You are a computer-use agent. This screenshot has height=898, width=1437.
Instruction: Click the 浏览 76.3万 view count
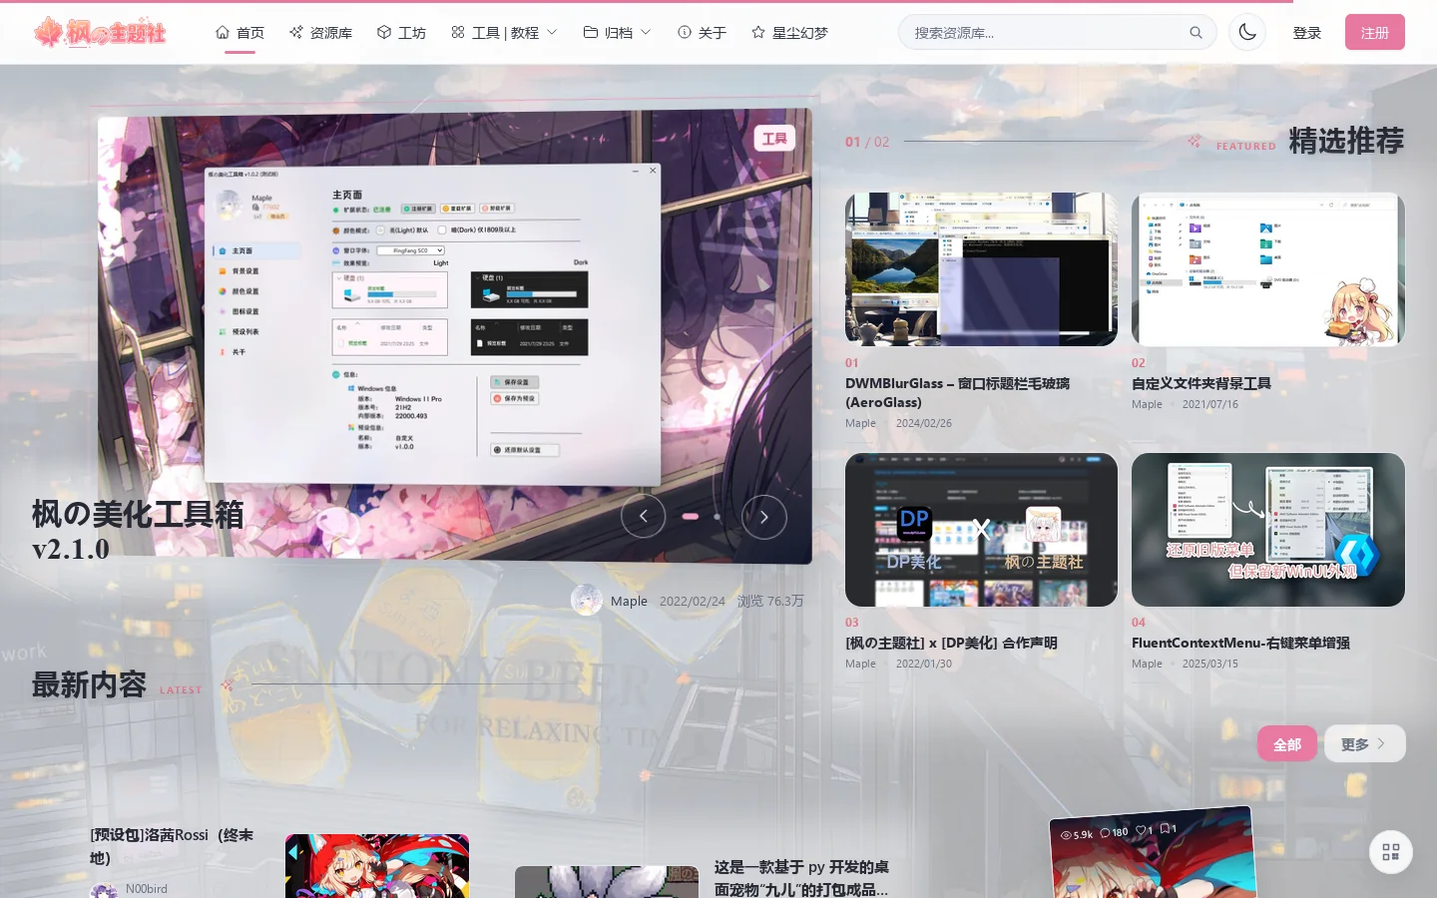[x=770, y=601]
